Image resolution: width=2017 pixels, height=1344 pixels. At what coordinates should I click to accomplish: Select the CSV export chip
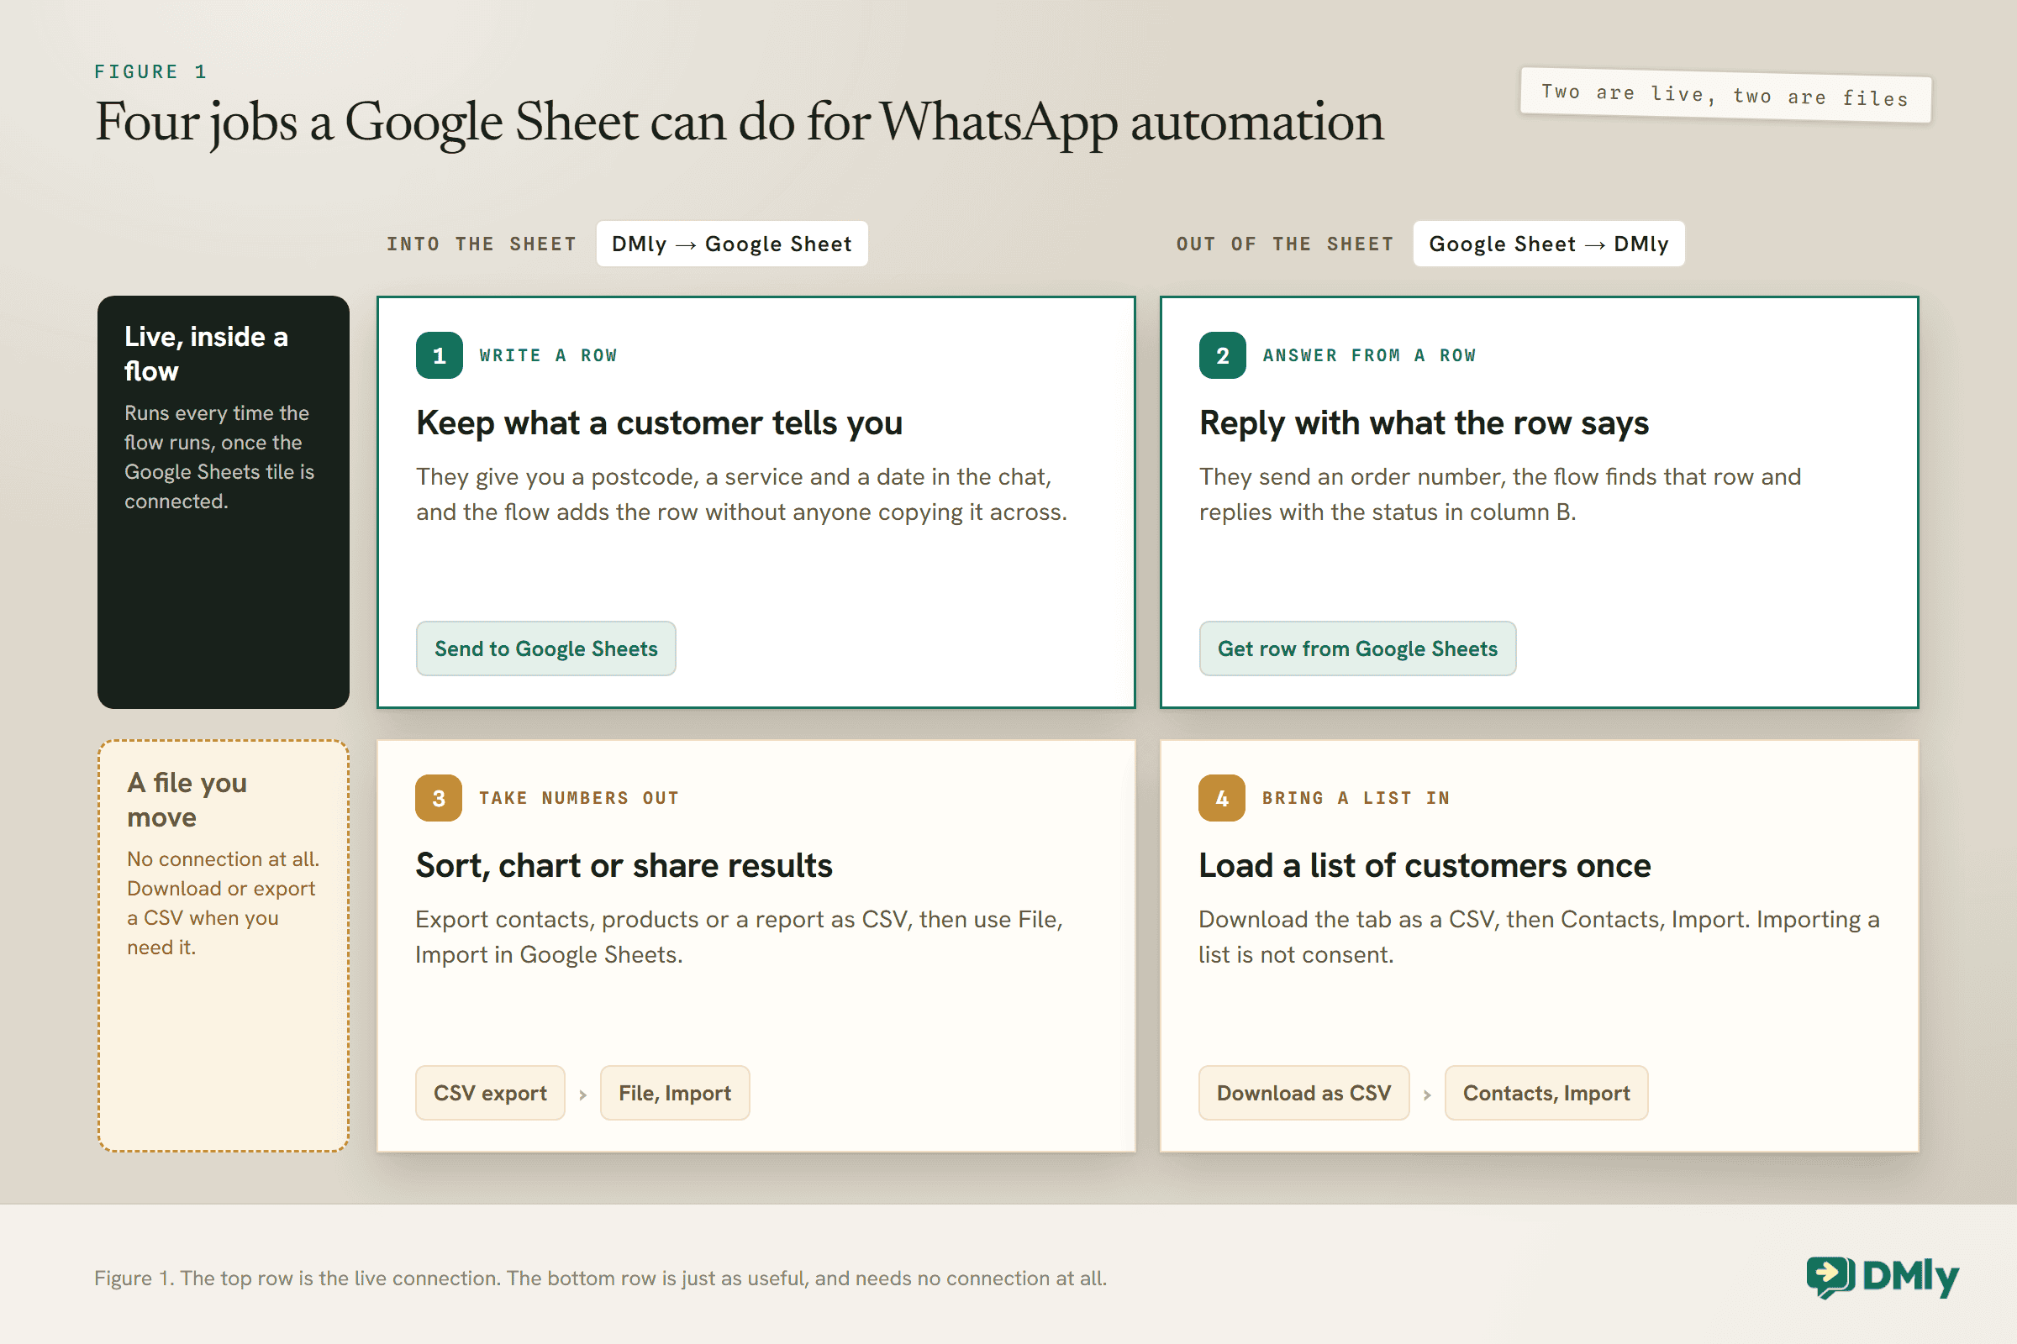coord(490,1093)
